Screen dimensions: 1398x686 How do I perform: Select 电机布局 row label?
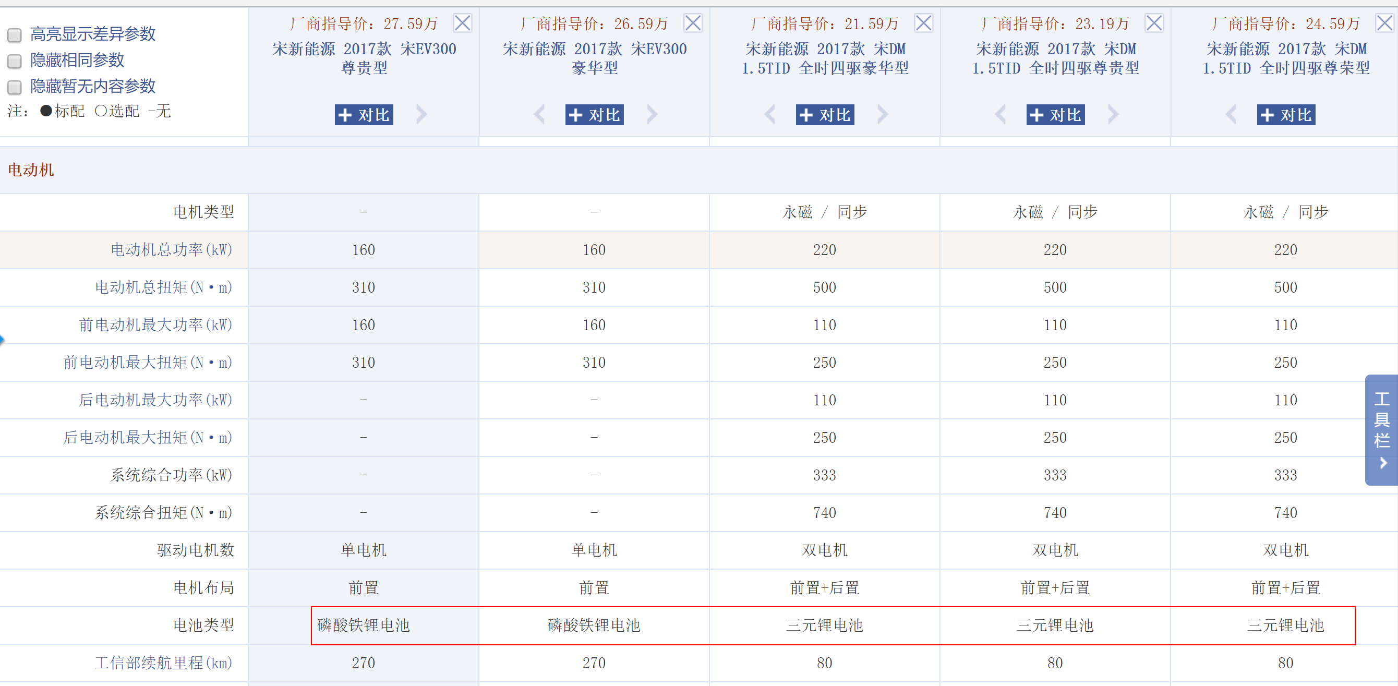(203, 587)
